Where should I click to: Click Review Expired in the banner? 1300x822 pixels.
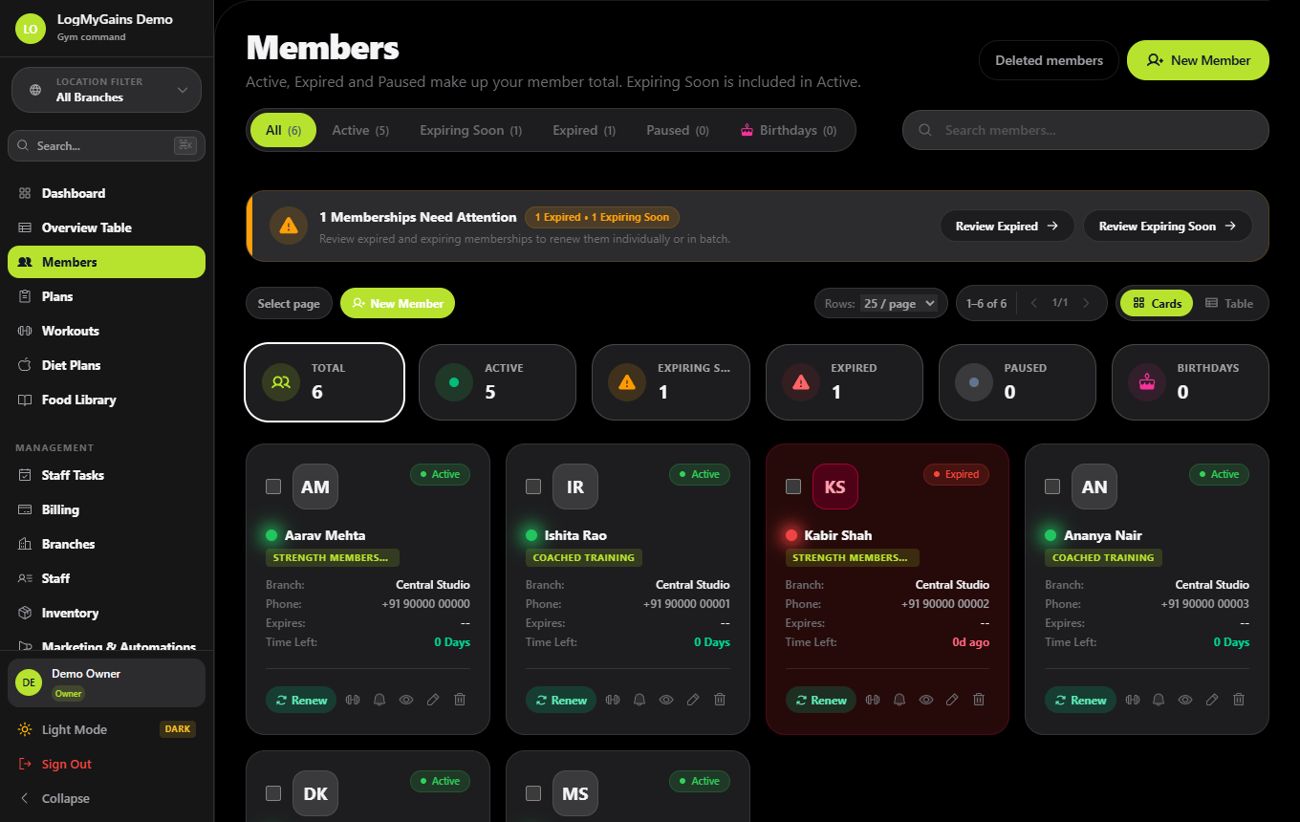1007,226
